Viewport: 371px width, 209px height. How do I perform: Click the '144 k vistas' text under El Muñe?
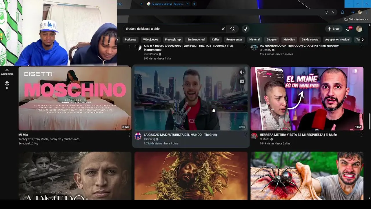tap(267, 143)
